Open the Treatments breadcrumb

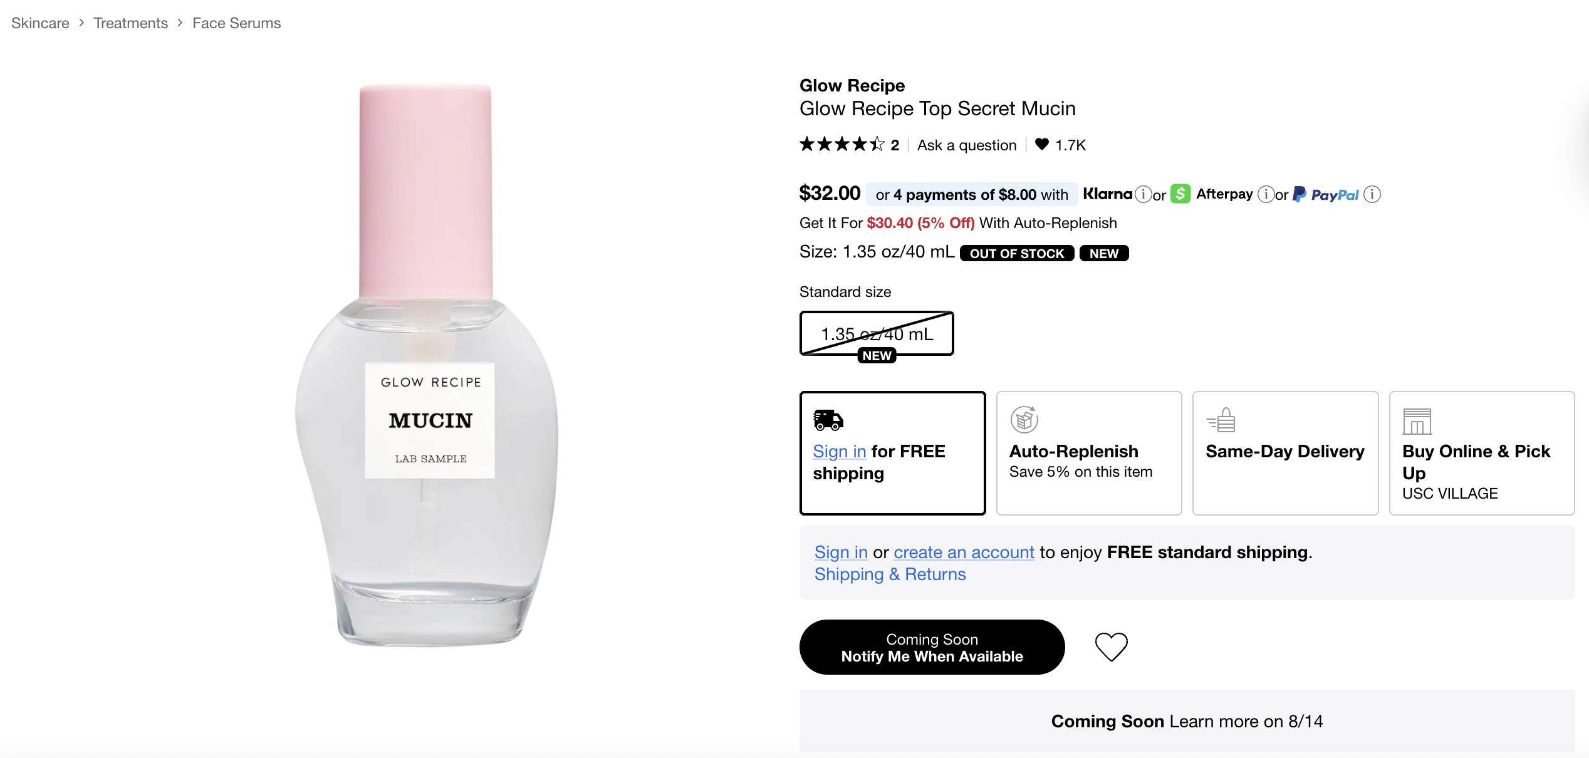point(131,23)
